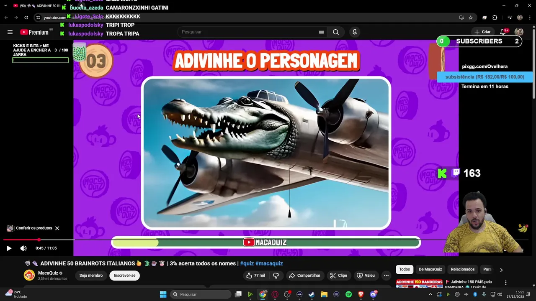Open Conferir os produtos
536x301 pixels.
[x=34, y=228]
